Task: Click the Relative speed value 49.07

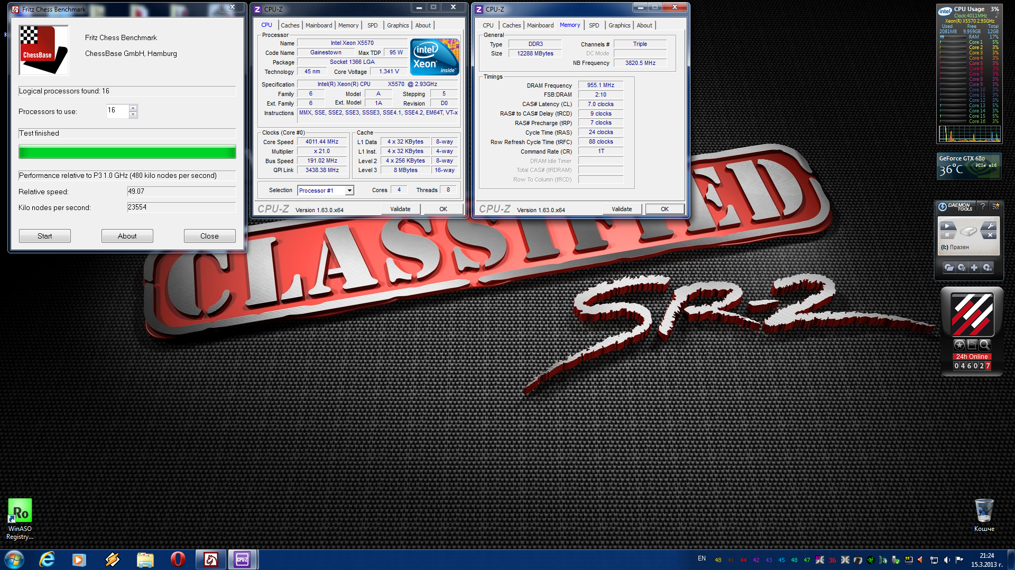Action: [181, 192]
